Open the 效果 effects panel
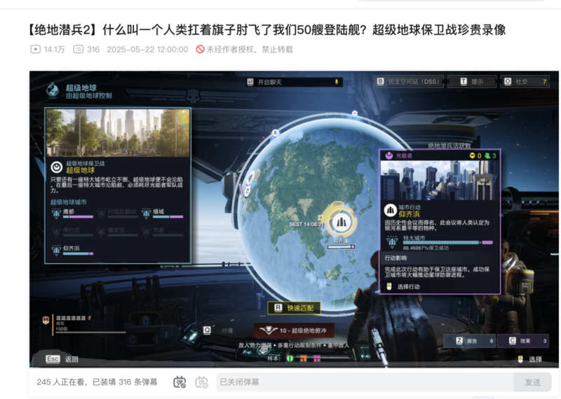This screenshot has width=561, height=399. point(522,341)
